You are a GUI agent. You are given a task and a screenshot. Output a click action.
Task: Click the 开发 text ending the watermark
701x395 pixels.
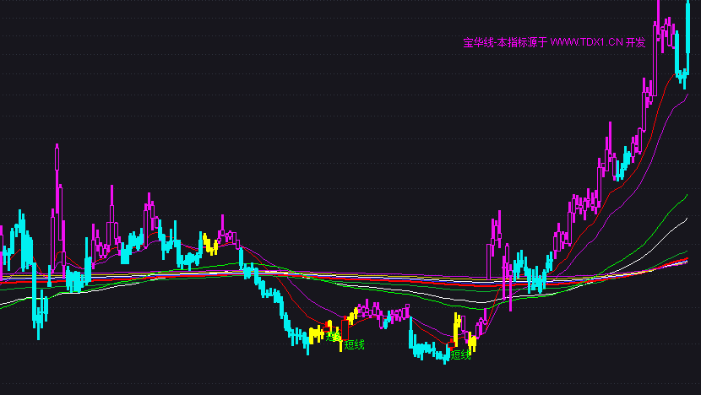635,42
